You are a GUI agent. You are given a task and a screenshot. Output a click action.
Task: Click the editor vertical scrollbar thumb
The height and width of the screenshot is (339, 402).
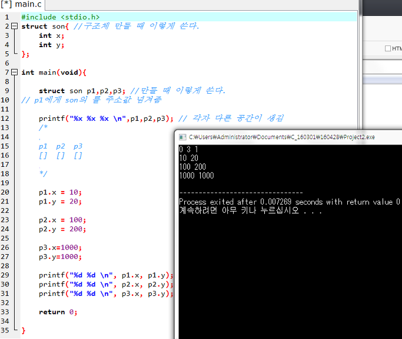click(x=360, y=8)
